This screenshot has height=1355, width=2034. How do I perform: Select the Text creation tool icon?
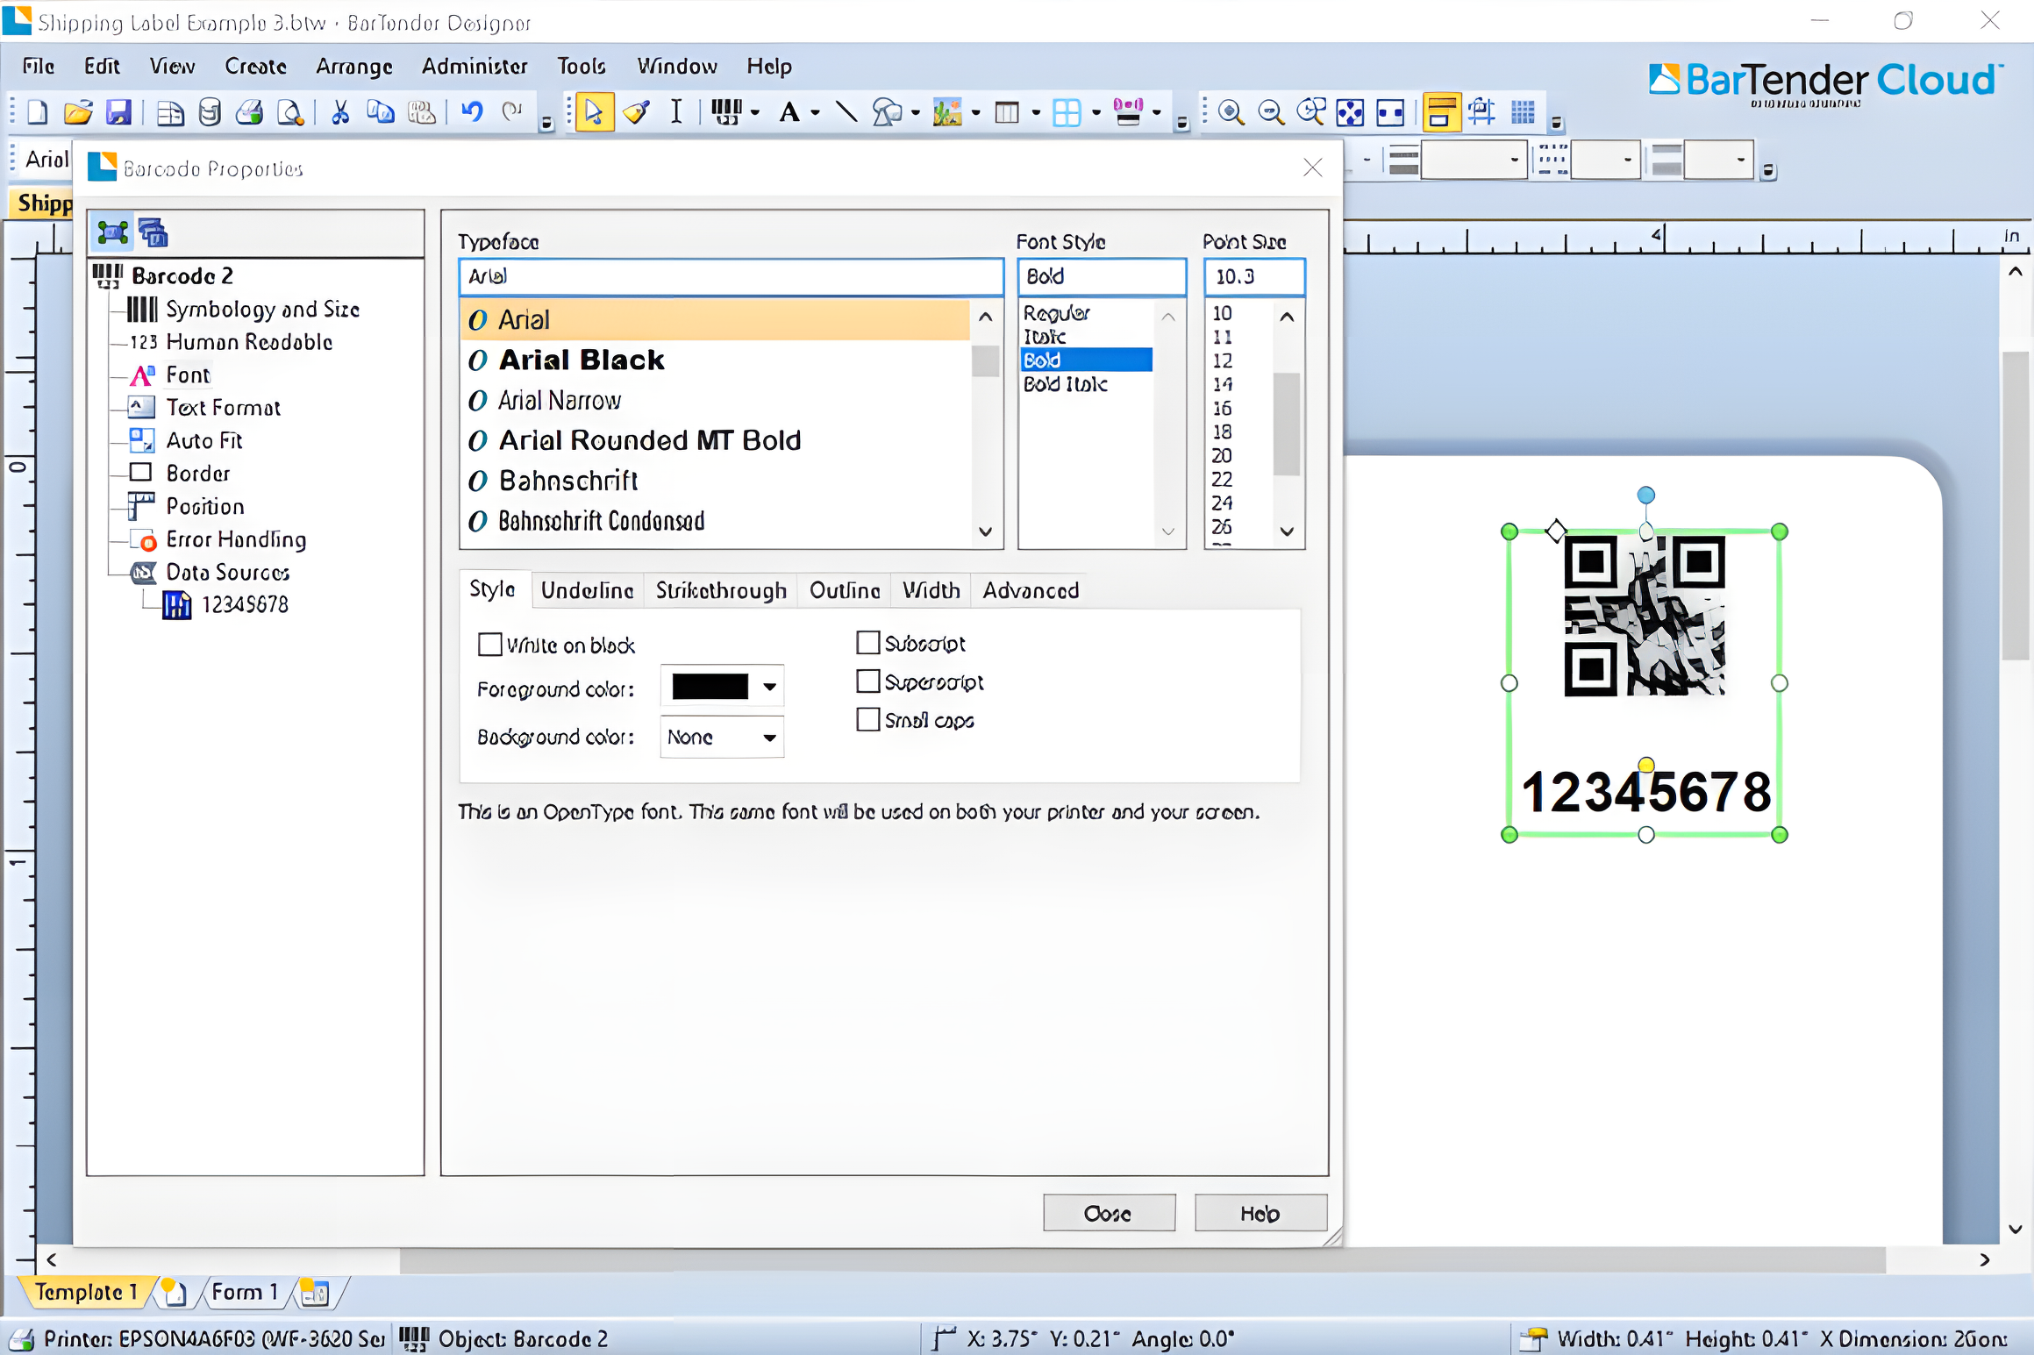789,112
